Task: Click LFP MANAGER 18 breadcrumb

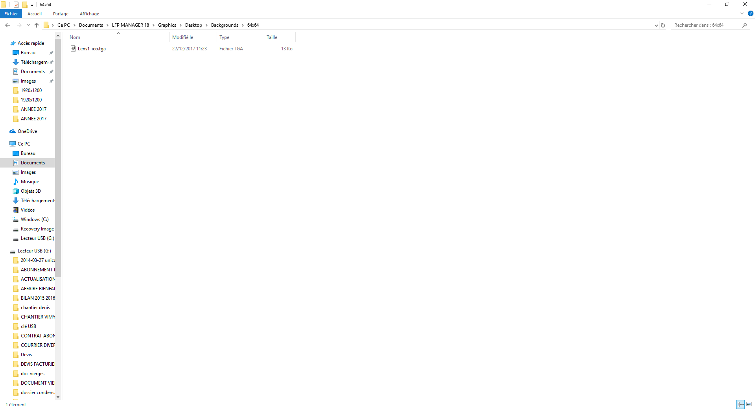Action: 131,25
